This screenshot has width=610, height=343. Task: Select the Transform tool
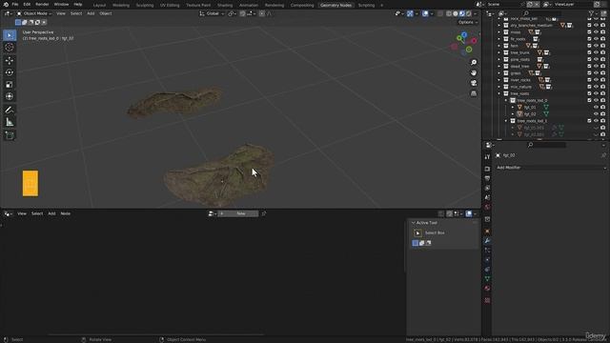[10, 96]
